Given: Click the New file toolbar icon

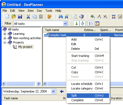Looking at the screenshot, I should pyautogui.click(x=7, y=17).
